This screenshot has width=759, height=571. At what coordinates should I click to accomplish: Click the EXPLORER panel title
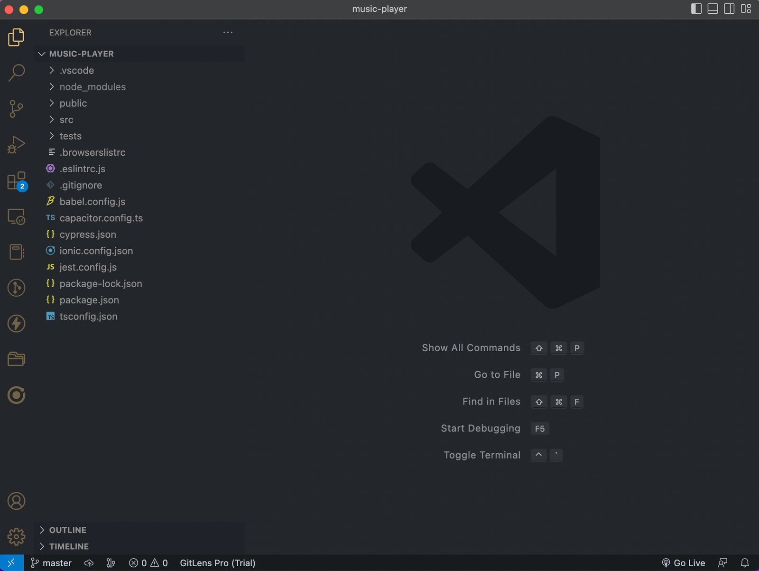click(x=70, y=32)
